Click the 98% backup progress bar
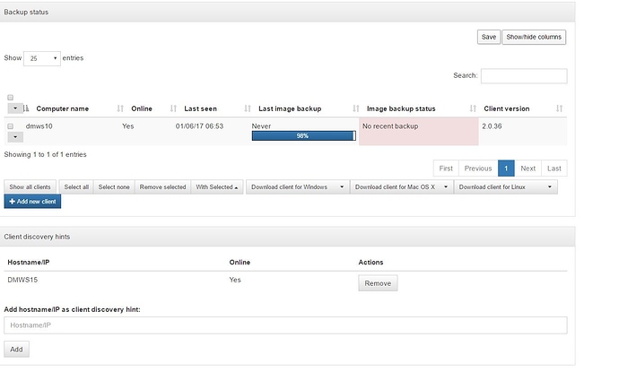 (x=302, y=137)
